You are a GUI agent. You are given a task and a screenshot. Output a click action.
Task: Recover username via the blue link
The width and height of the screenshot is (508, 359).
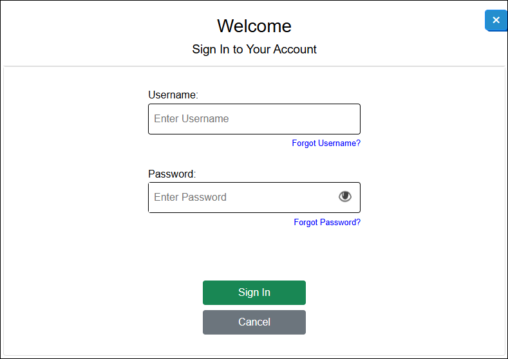pyautogui.click(x=326, y=143)
